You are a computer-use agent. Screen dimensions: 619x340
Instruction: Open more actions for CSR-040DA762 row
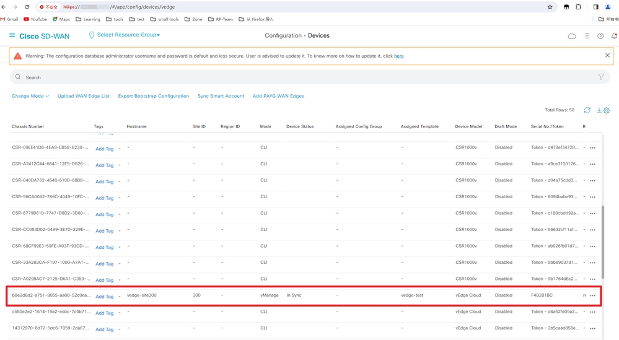(x=592, y=181)
